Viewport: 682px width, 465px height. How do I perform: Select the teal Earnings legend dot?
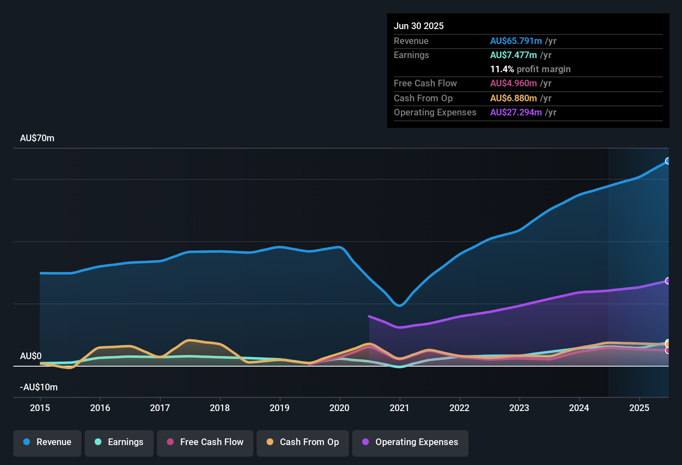[x=98, y=442]
